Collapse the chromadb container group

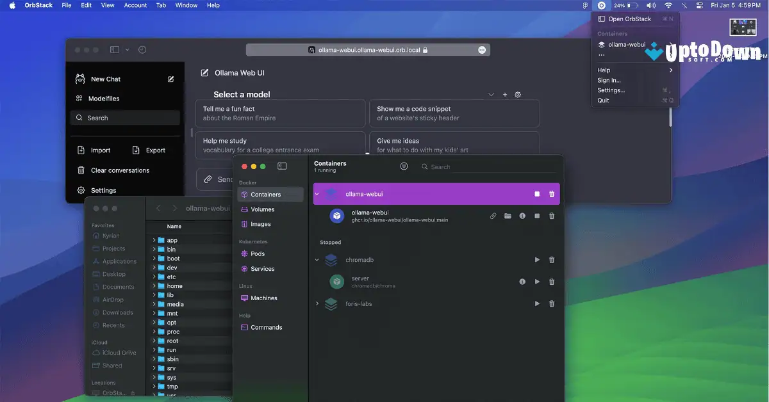point(316,260)
